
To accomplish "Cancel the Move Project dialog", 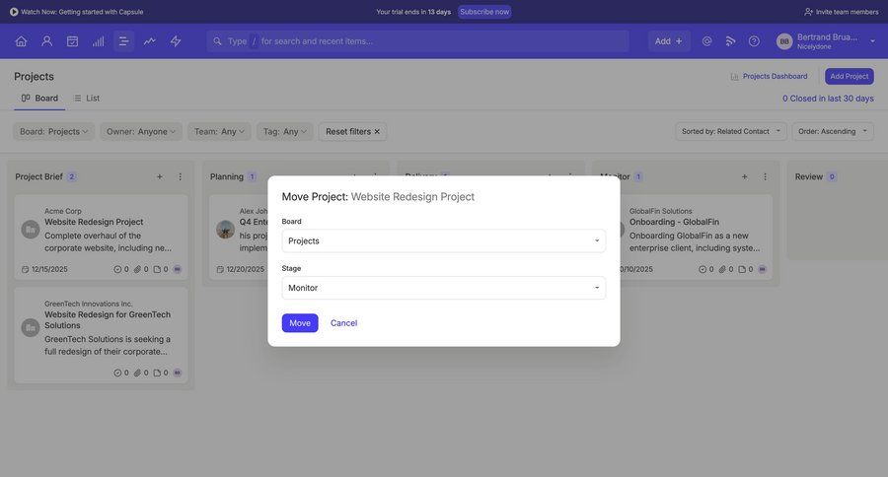I will click(x=343, y=323).
